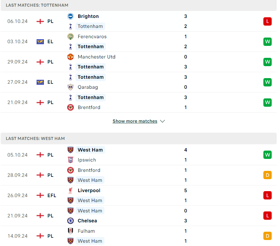Click green W badge for Ferencvaros match
Screen dimensions: 280x246
click(267, 42)
